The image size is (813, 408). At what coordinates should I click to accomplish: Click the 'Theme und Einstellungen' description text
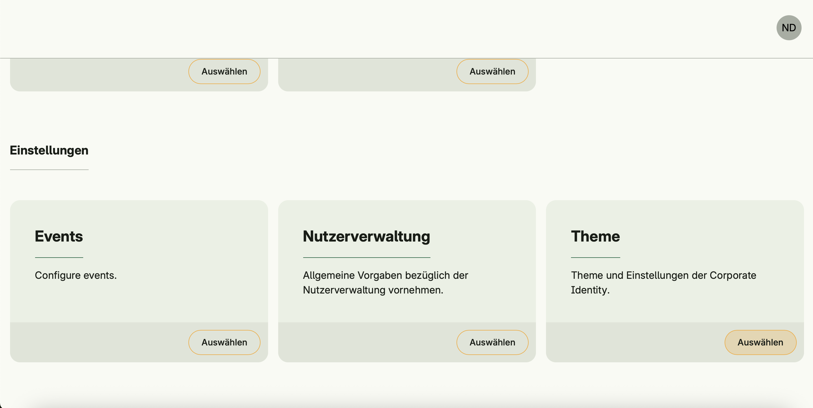pyautogui.click(x=663, y=282)
